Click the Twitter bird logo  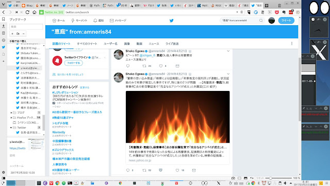coord(172,21)
